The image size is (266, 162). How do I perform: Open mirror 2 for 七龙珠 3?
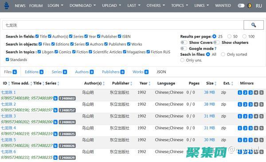click(245, 116)
